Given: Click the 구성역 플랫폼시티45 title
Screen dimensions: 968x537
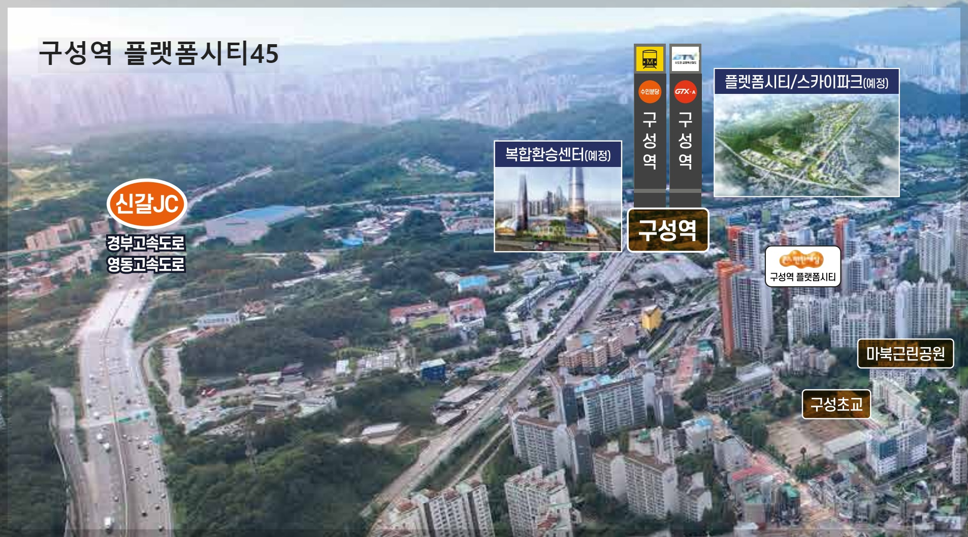Looking at the screenshot, I should coord(159,53).
